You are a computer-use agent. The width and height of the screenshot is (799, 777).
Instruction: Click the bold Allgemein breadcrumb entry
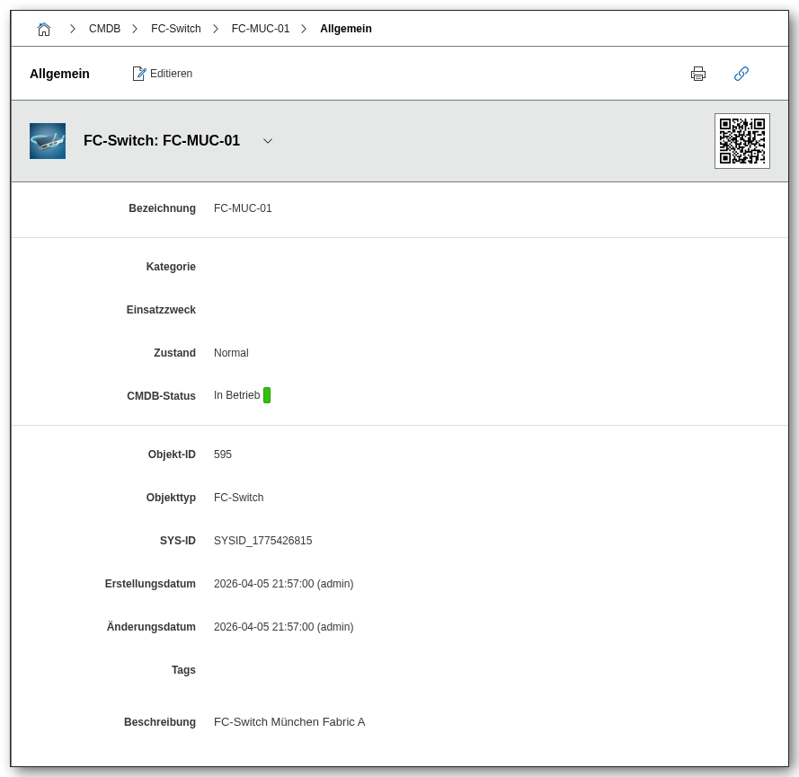tap(346, 29)
